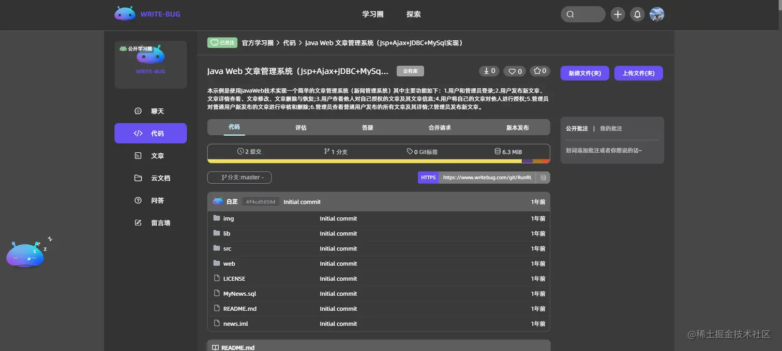Open the LICENSE file

coord(234,278)
